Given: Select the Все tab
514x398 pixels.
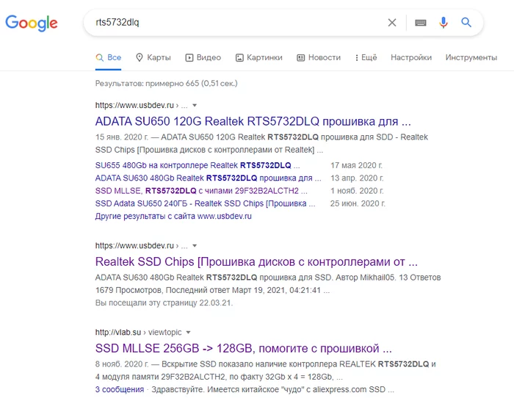Looking at the screenshot, I should 108,58.
